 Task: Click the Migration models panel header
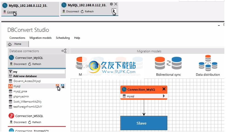pyautogui.click(x=147, y=51)
